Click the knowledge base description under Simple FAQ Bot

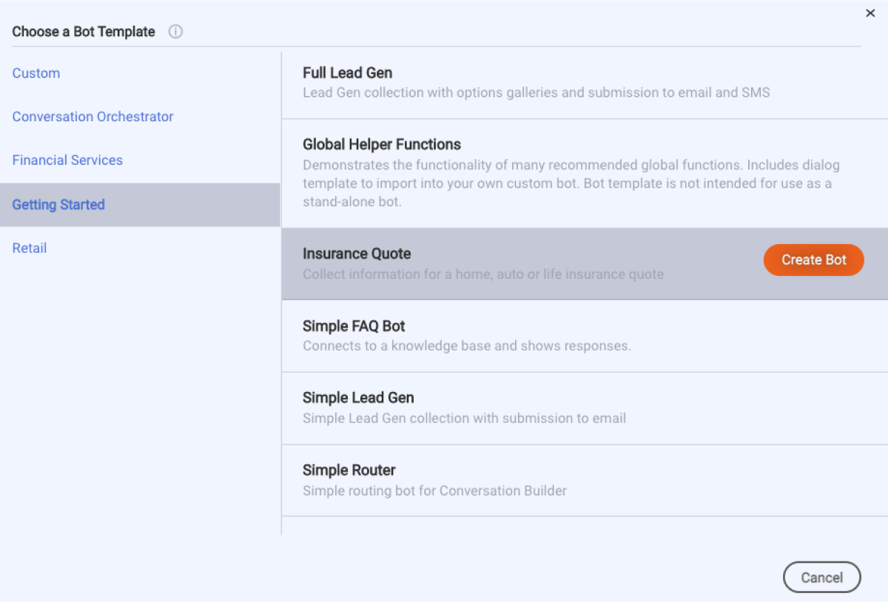pos(466,346)
